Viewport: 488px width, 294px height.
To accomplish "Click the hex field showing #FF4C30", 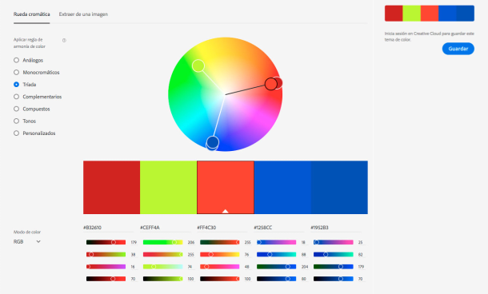I will pos(222,228).
